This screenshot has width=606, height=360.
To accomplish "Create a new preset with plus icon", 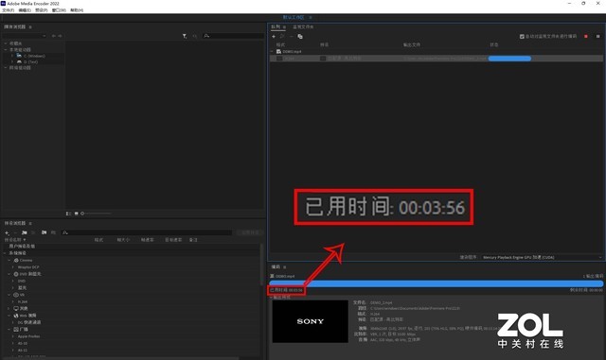I will [x=7, y=232].
